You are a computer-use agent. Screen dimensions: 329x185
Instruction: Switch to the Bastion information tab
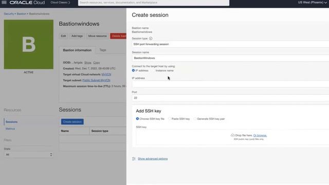(x=77, y=50)
